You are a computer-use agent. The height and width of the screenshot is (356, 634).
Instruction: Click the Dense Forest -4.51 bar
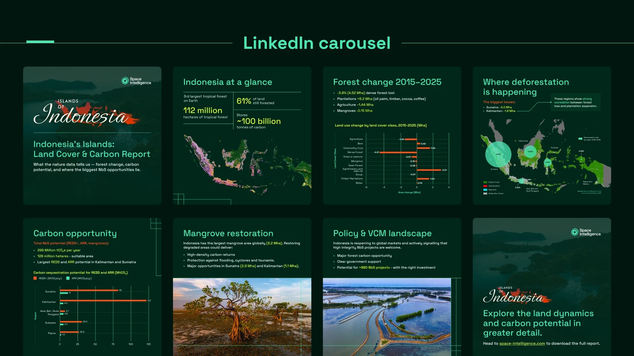point(398,152)
